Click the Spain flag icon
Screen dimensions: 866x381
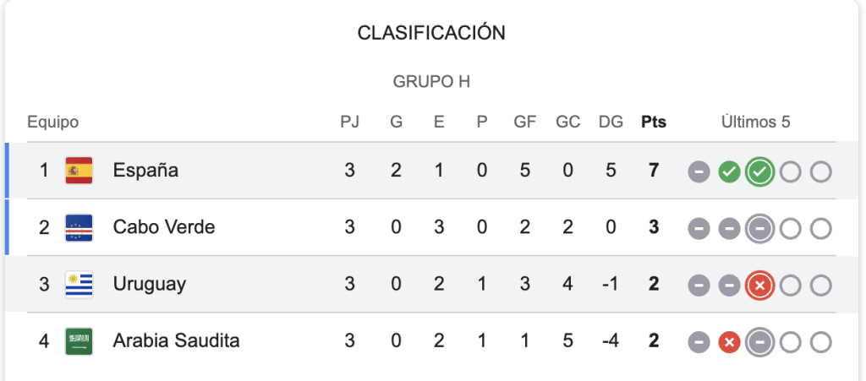click(79, 171)
